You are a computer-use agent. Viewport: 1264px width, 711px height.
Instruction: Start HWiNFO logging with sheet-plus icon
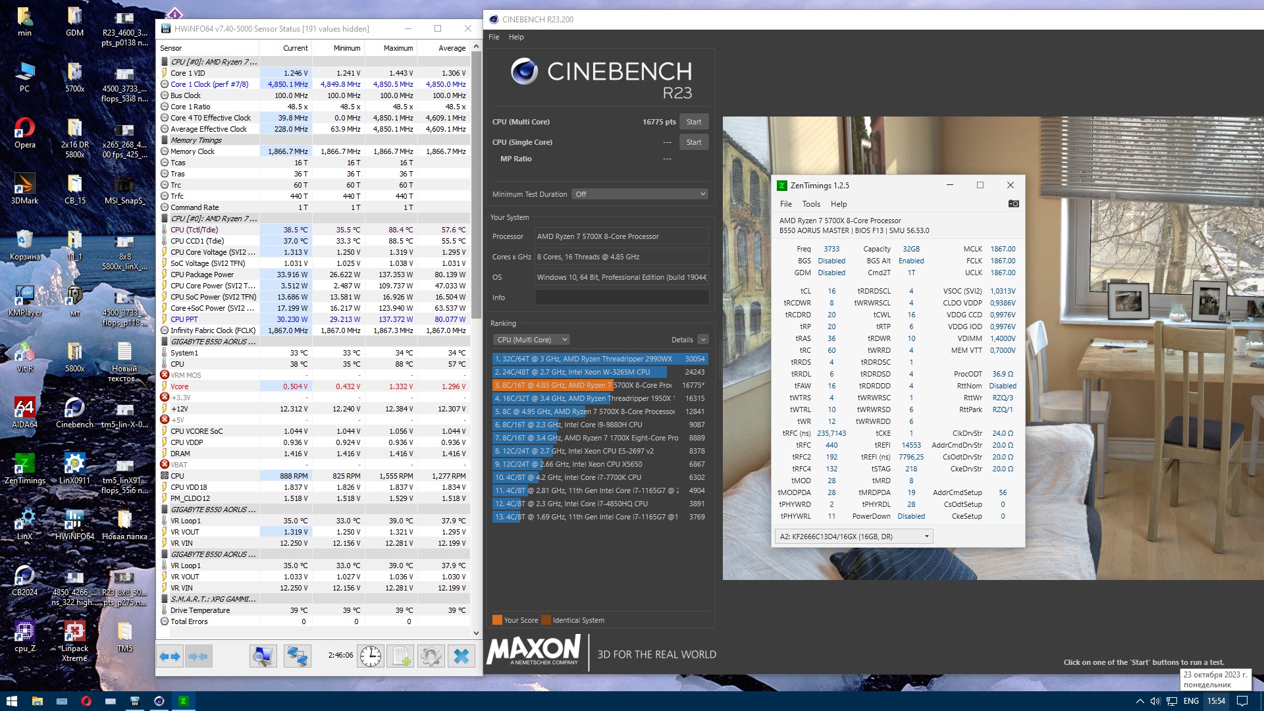400,656
